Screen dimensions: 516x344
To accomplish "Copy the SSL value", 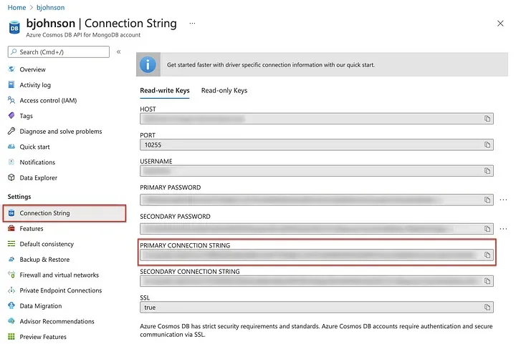I will click(487, 308).
